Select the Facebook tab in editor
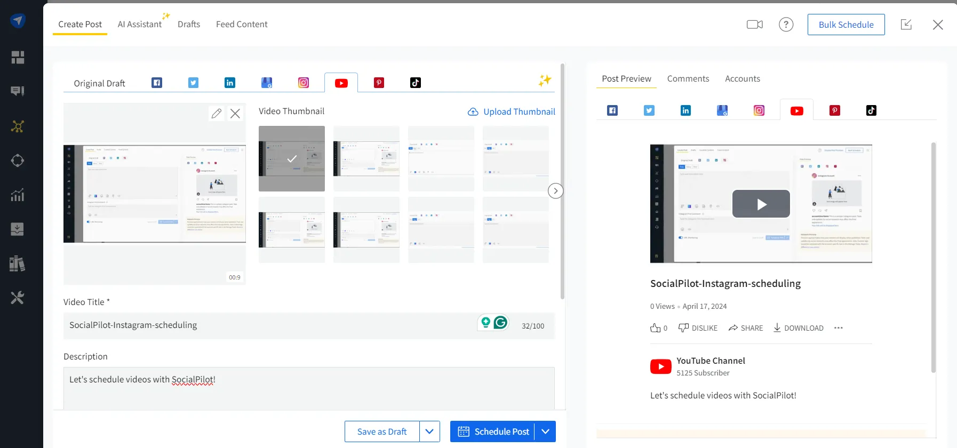Image resolution: width=957 pixels, height=448 pixels. pyautogui.click(x=157, y=83)
